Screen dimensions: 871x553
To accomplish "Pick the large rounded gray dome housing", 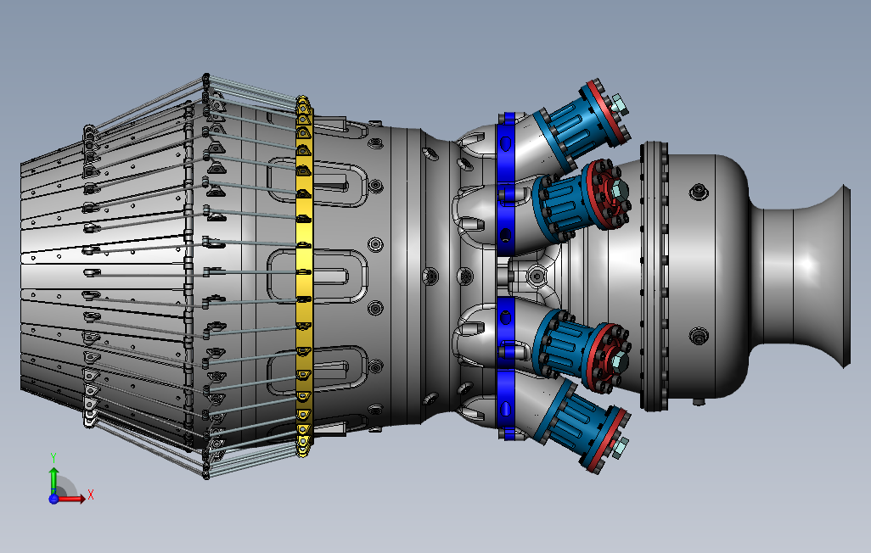I will 708,276.
